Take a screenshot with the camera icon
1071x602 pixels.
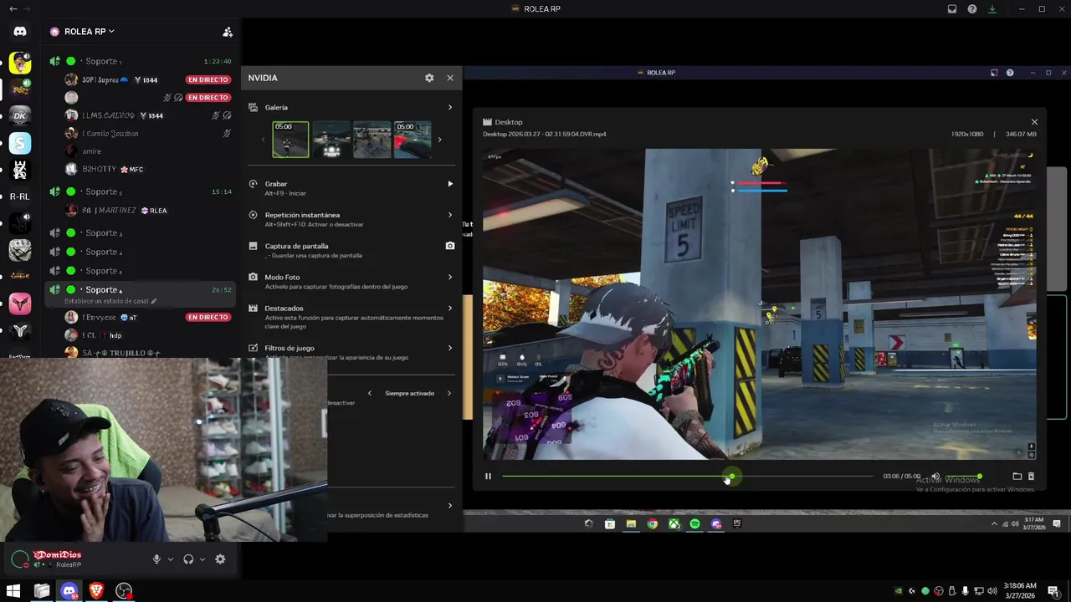[x=450, y=246]
